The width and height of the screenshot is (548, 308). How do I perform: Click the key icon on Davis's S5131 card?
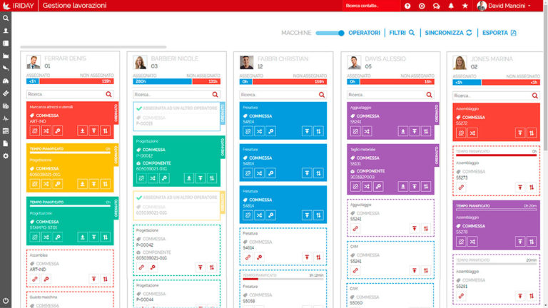[379, 187]
